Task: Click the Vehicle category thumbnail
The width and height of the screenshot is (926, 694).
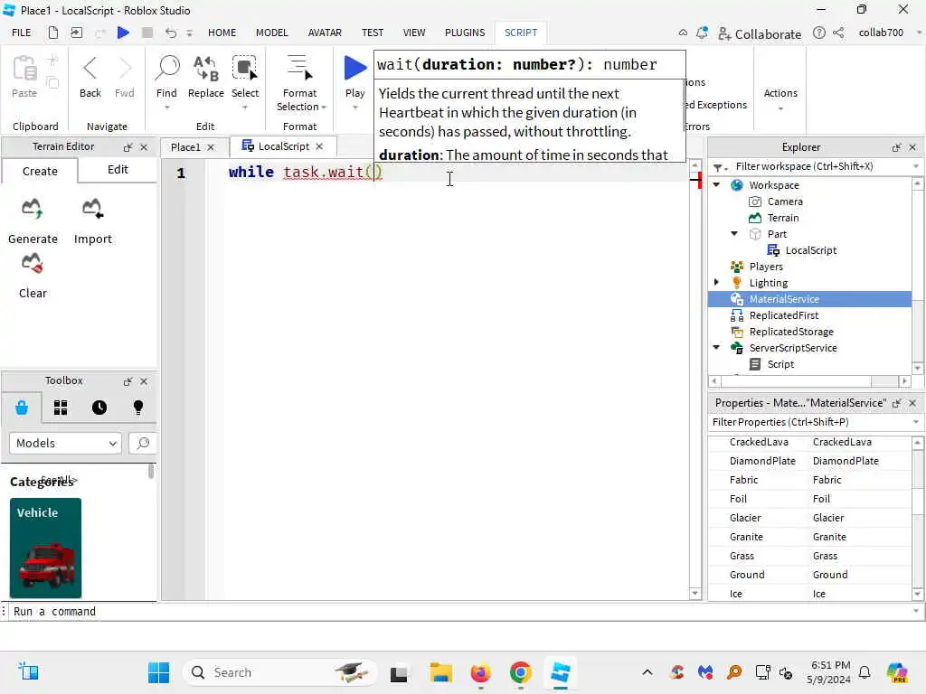Action: [45, 548]
